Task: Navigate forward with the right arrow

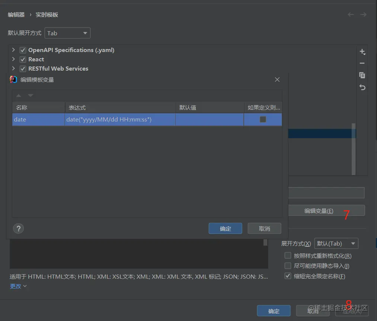Action: [363, 14]
